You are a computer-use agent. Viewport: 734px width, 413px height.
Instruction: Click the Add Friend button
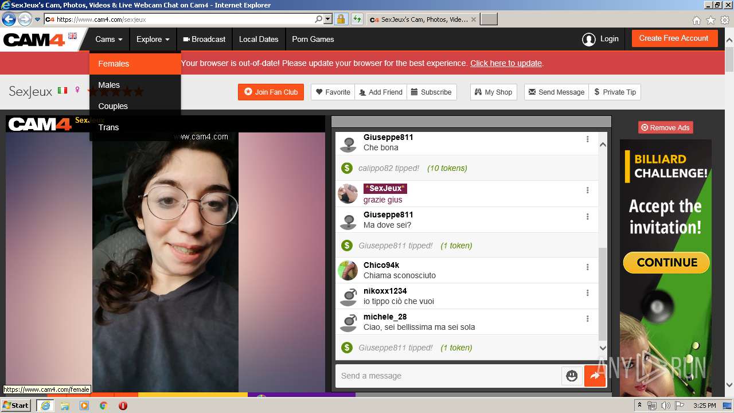381,92
